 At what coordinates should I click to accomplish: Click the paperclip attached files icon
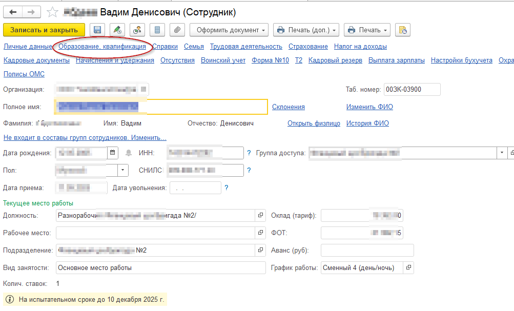click(176, 30)
